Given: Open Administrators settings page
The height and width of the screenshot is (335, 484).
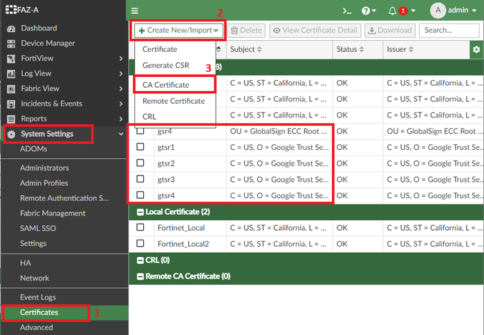Looking at the screenshot, I should click(x=44, y=168).
